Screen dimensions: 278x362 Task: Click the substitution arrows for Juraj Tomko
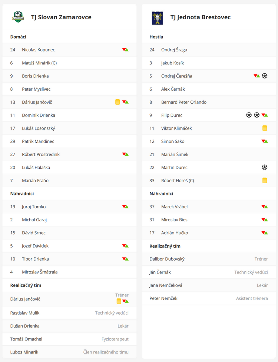(x=125, y=207)
